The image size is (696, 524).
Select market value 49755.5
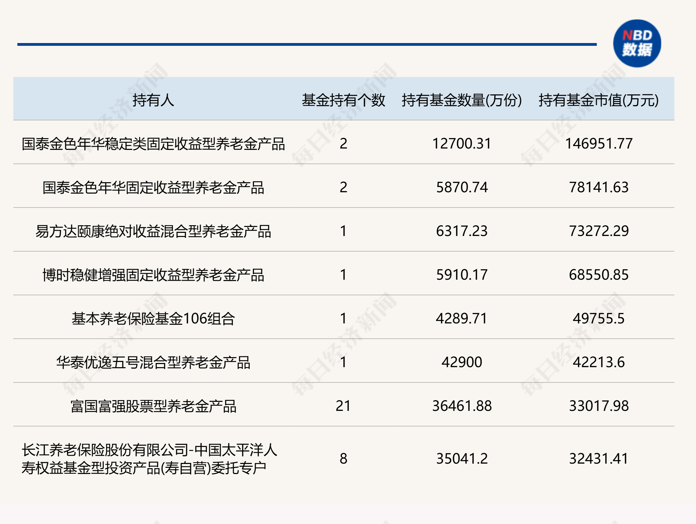(x=599, y=319)
